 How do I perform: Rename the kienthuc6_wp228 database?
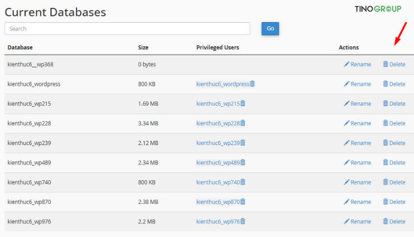(x=357, y=123)
